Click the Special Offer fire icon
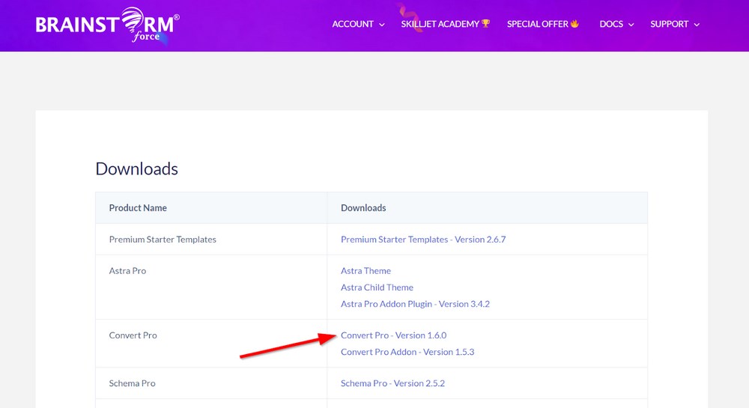Viewport: 749px width, 408px height. coord(574,23)
